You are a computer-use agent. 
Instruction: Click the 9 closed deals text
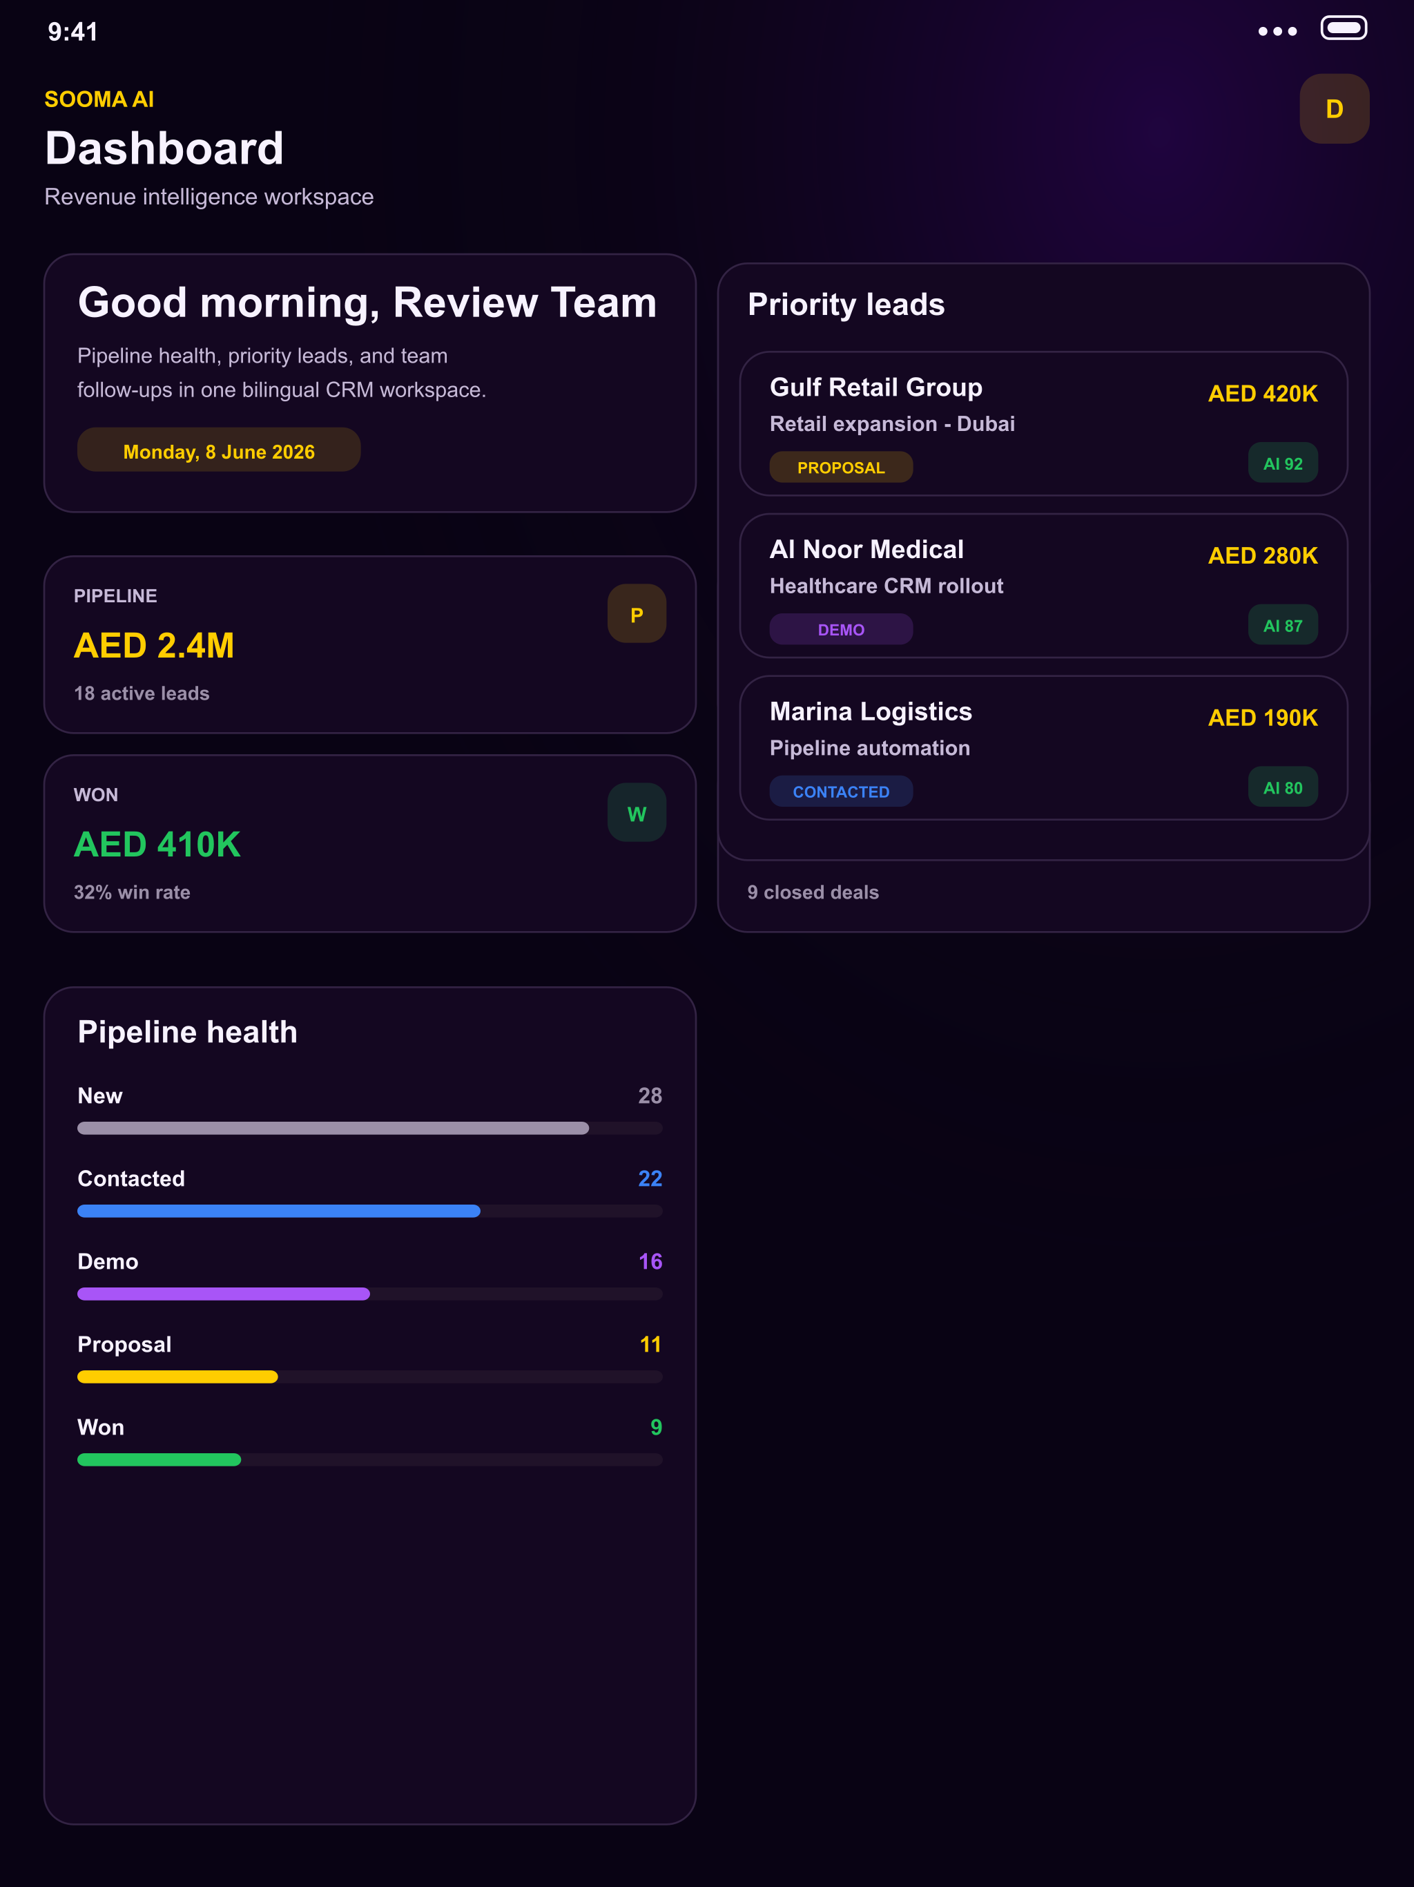click(x=813, y=892)
